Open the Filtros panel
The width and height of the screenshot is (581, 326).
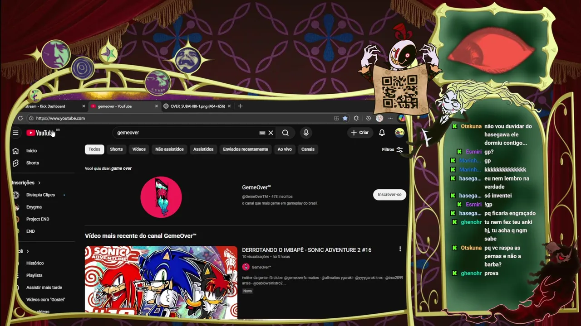(392, 149)
